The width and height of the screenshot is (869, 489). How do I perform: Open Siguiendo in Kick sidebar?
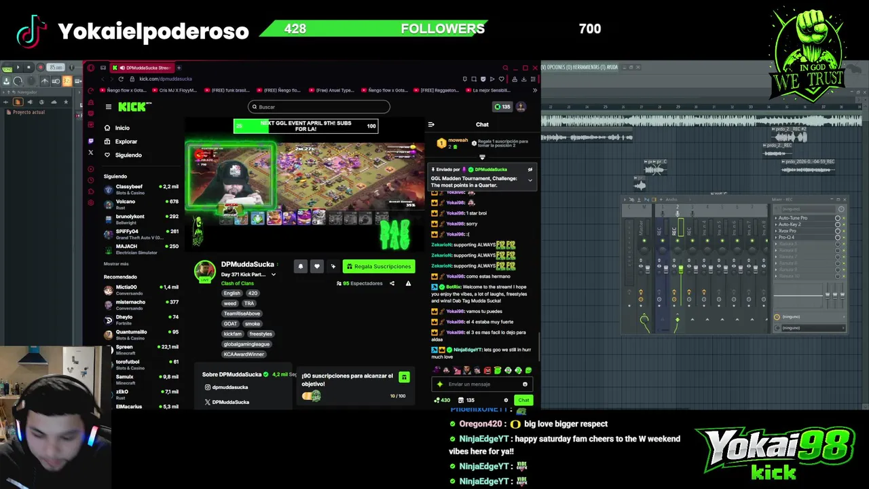[123, 155]
